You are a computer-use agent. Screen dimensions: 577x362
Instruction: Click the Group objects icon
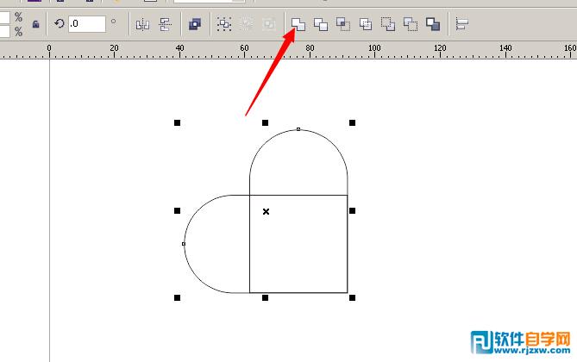coord(224,24)
